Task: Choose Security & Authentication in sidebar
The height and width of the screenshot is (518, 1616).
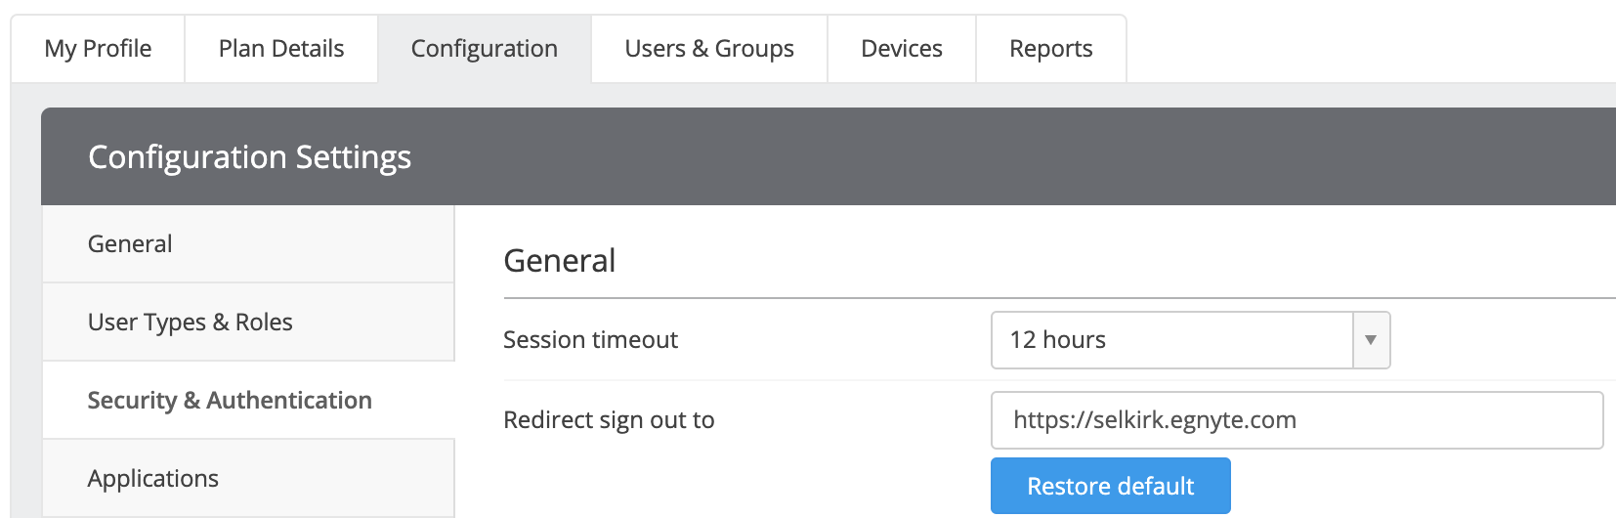Action: click(x=248, y=400)
